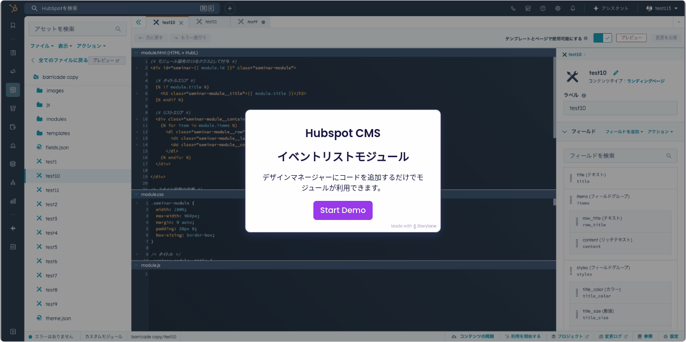The image size is (686, 342).
Task: Collapse the module.css editor section
Action: point(136,194)
